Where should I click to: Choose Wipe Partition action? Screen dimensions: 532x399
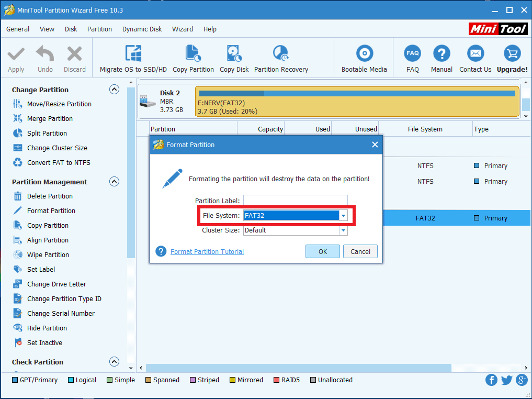[x=41, y=254]
